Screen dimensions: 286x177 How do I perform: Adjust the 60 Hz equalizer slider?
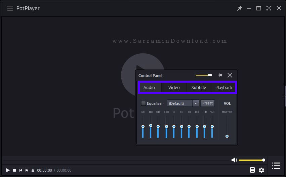coord(143,127)
